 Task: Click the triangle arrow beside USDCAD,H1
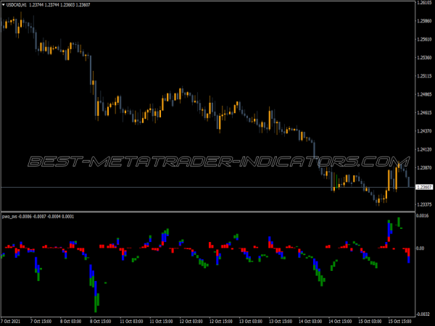click(x=3, y=4)
